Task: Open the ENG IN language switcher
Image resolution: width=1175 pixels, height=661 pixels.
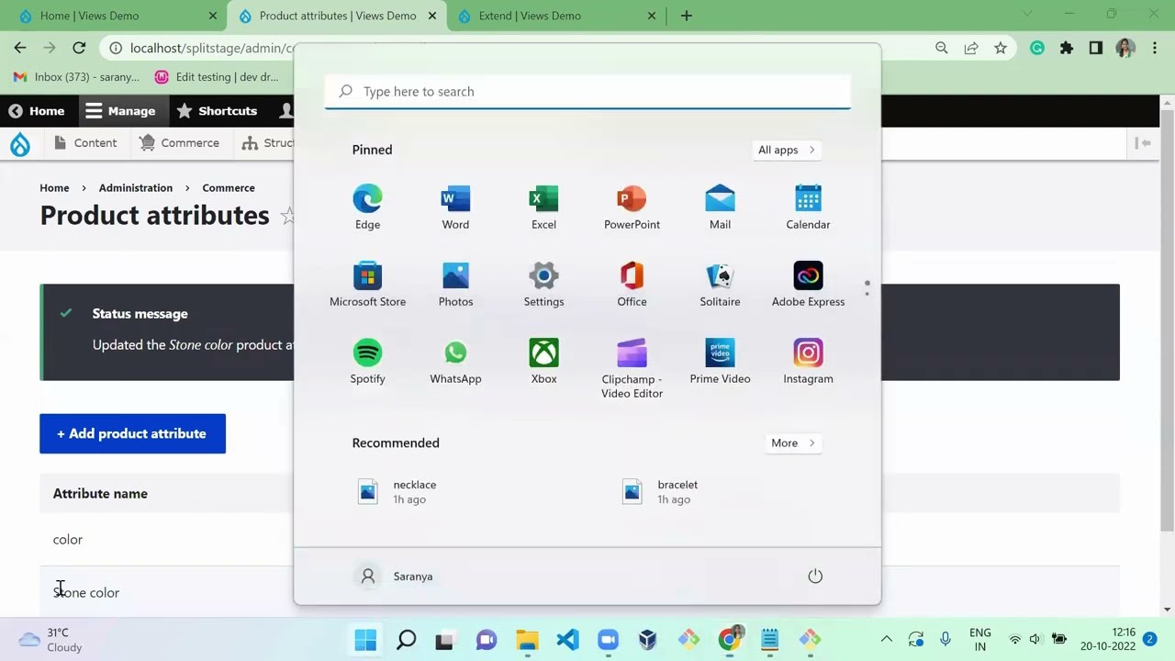Action: click(x=980, y=639)
